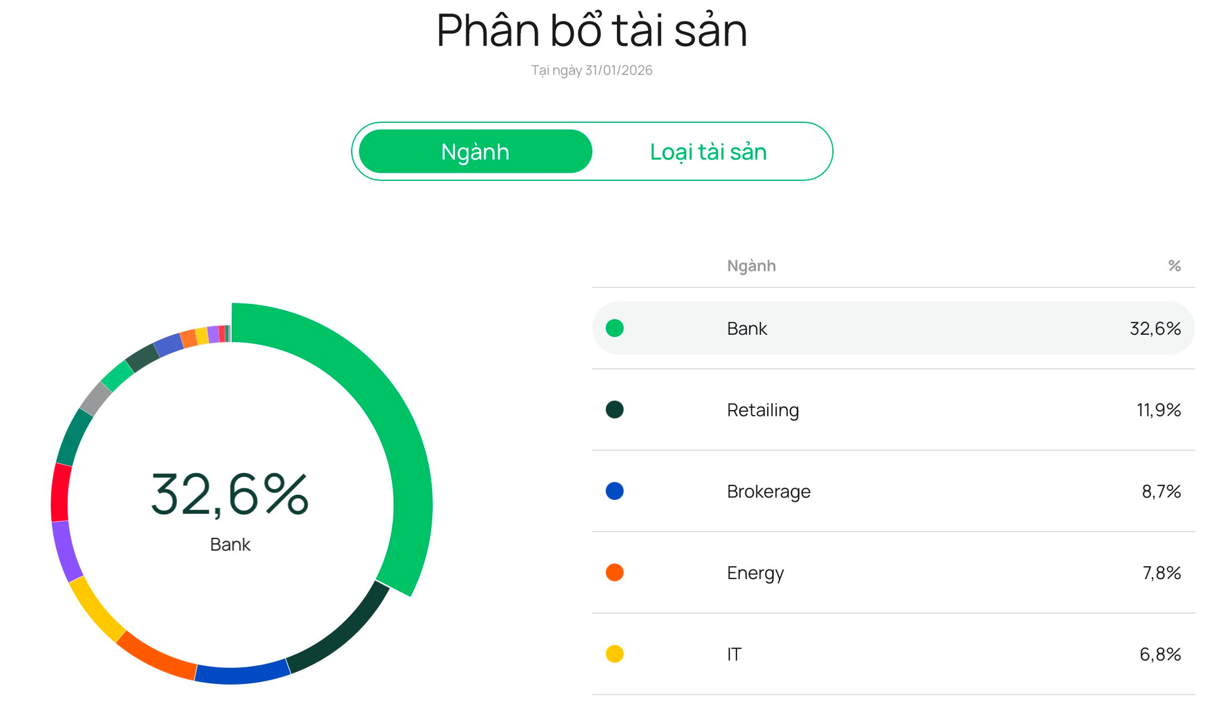Click the large red donut chart segment
Screen dimensions: 1216x703
tap(60, 492)
